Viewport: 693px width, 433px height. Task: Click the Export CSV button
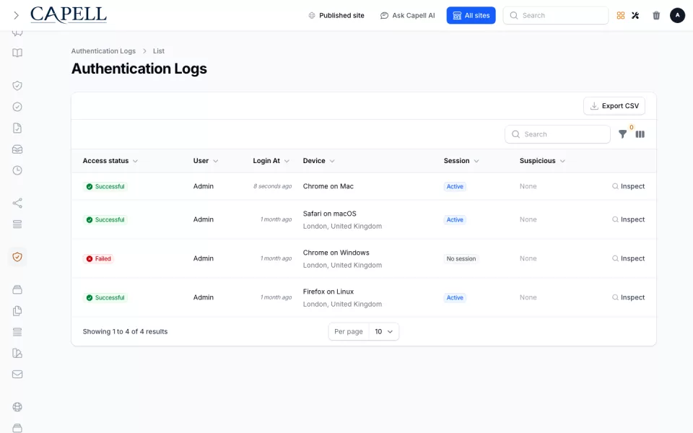pos(614,106)
